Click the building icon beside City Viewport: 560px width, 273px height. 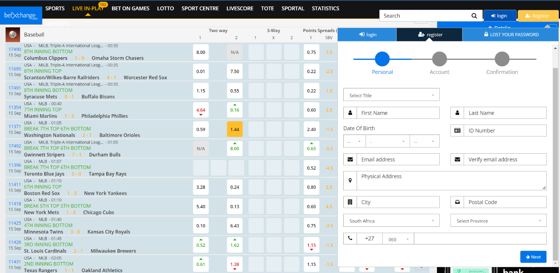coord(350,202)
